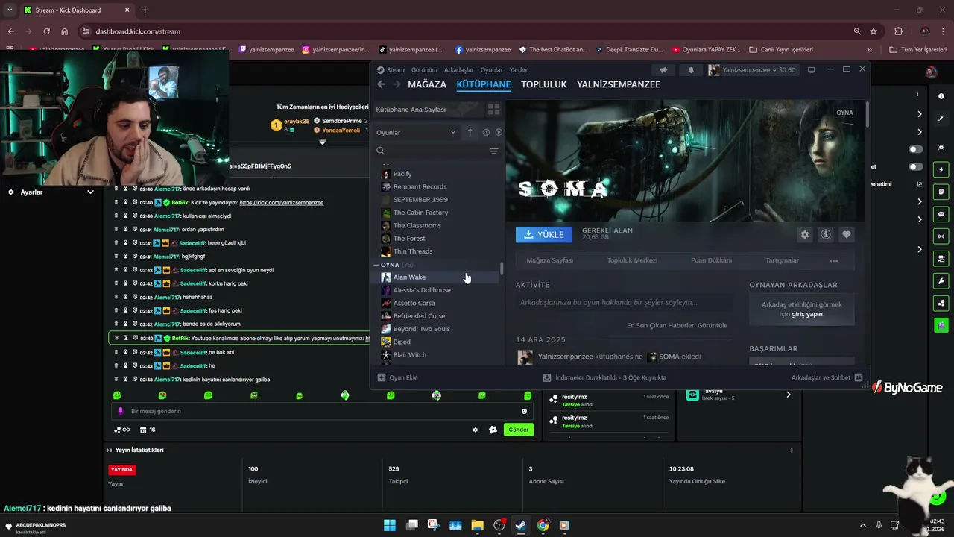Open File Explorer from taskbar
Image resolution: width=954 pixels, height=537 pixels.
click(478, 525)
